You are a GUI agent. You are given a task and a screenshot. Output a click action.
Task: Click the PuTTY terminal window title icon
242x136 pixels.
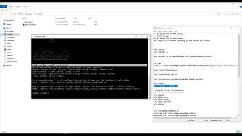coord(33,37)
